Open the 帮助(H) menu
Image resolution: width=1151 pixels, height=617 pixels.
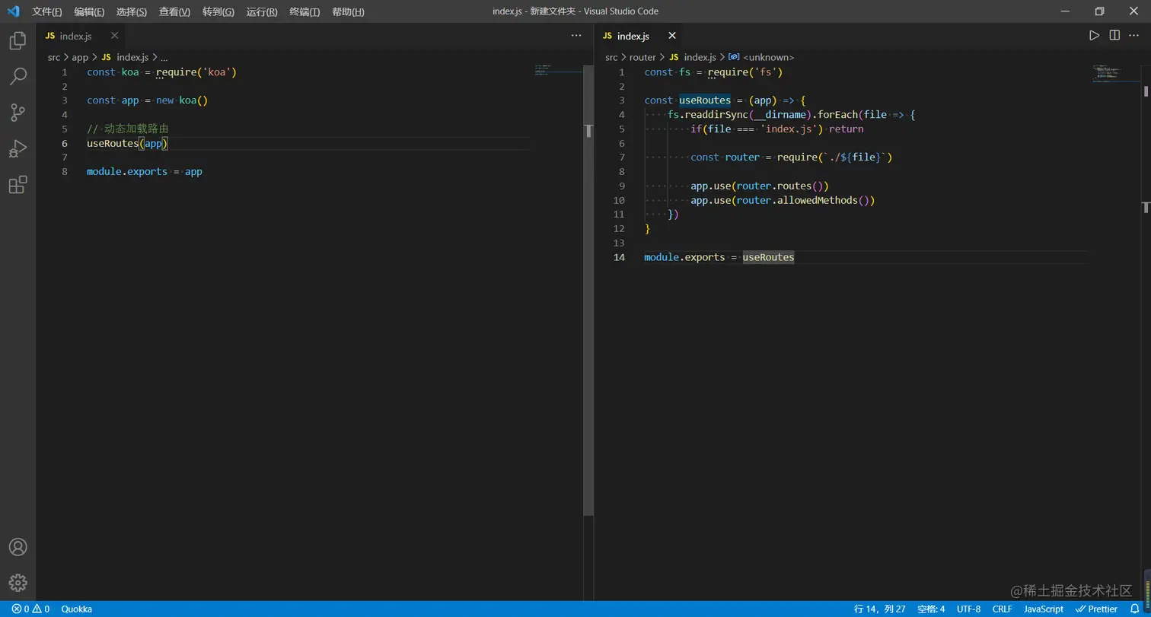point(348,11)
